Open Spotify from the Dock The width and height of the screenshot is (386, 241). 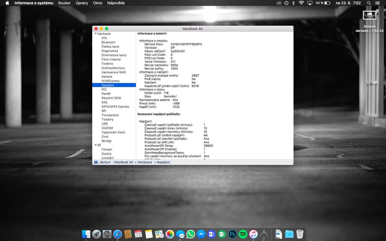243,234
